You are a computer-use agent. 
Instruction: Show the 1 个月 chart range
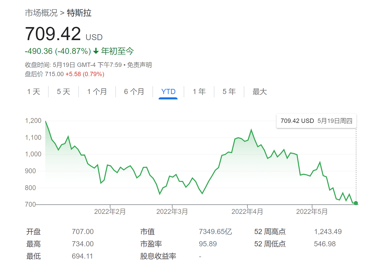(97, 91)
